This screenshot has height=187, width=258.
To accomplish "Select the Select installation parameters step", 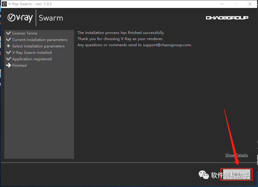I will pos(38,46).
